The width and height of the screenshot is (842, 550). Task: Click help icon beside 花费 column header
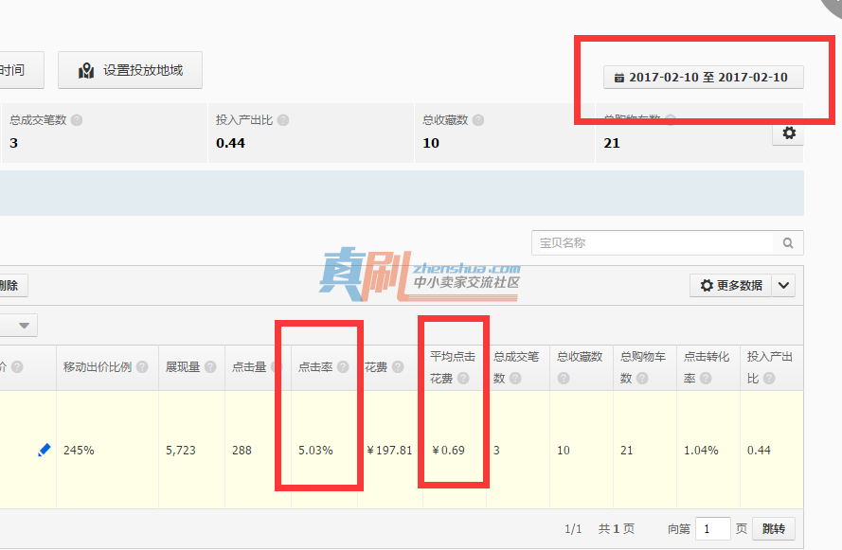398,367
